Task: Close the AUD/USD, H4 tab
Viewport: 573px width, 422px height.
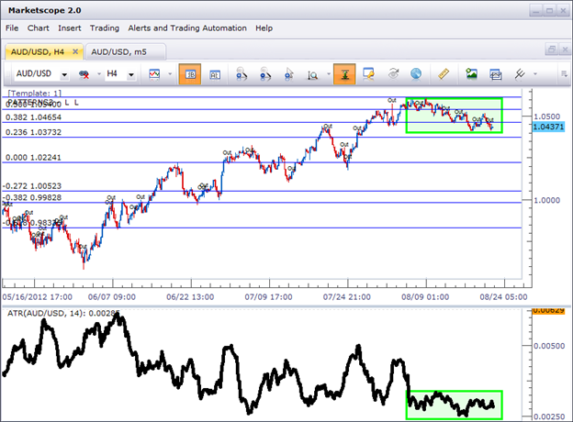Action: click(75, 51)
